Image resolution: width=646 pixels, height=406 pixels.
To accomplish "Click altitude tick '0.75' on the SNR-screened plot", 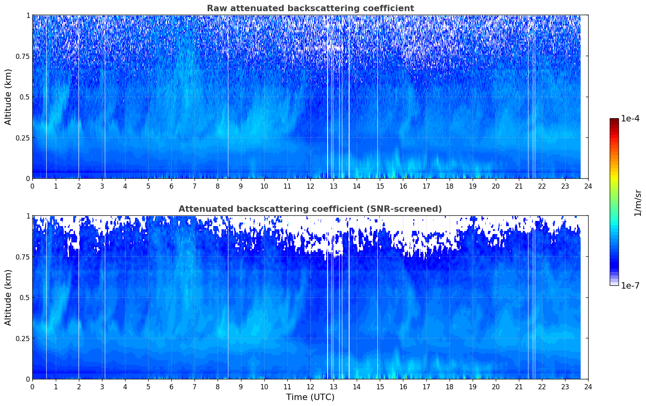I will [x=23, y=257].
